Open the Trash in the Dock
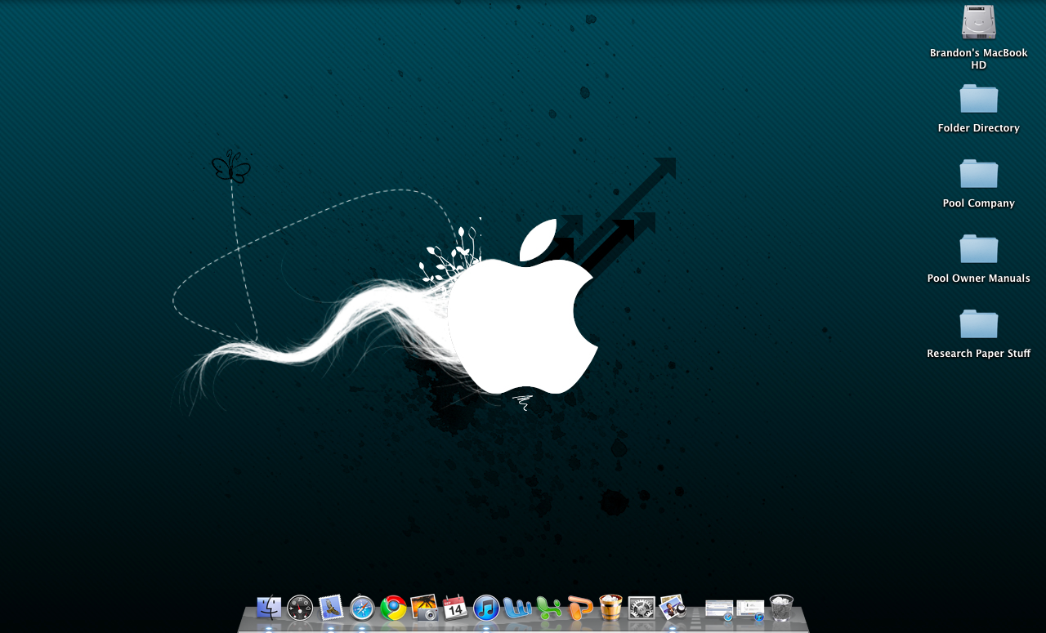This screenshot has width=1046, height=633. point(781,608)
